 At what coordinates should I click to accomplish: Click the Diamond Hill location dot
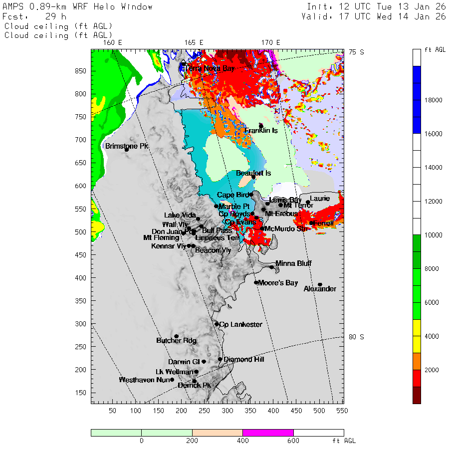220,359
